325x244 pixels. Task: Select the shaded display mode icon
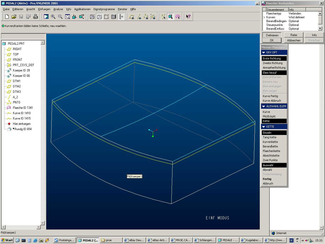coord(114,17)
